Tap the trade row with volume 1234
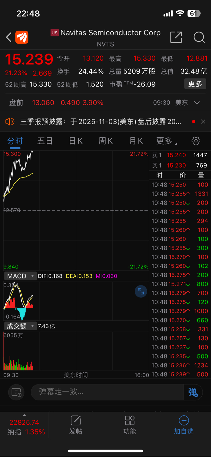 tap(180, 365)
